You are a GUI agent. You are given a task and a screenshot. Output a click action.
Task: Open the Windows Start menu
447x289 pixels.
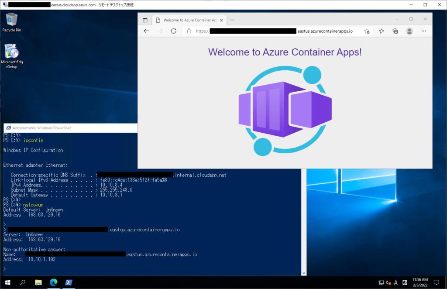click(x=7, y=282)
